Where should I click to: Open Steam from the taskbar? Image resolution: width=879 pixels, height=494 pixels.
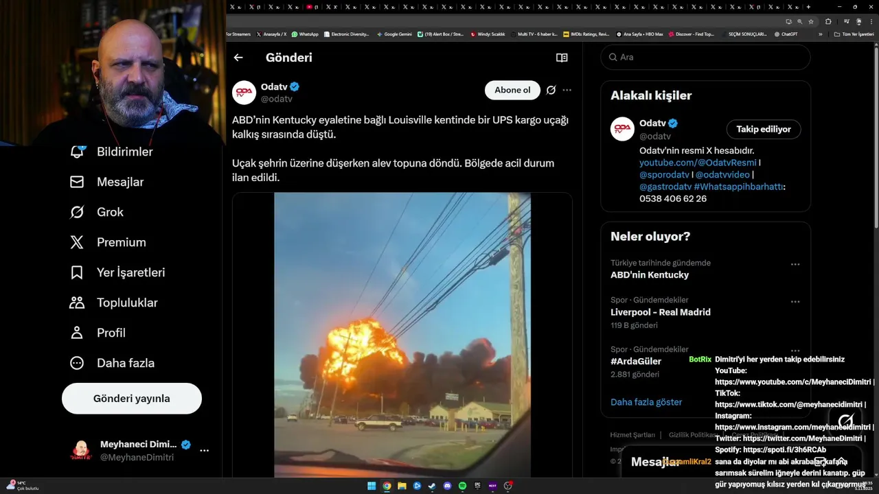pos(432,486)
